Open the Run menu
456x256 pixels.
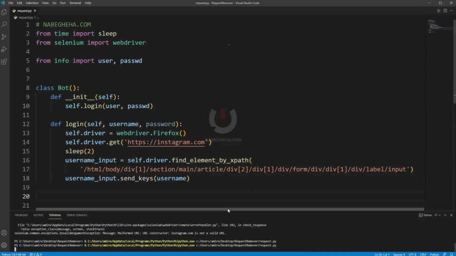63,3
